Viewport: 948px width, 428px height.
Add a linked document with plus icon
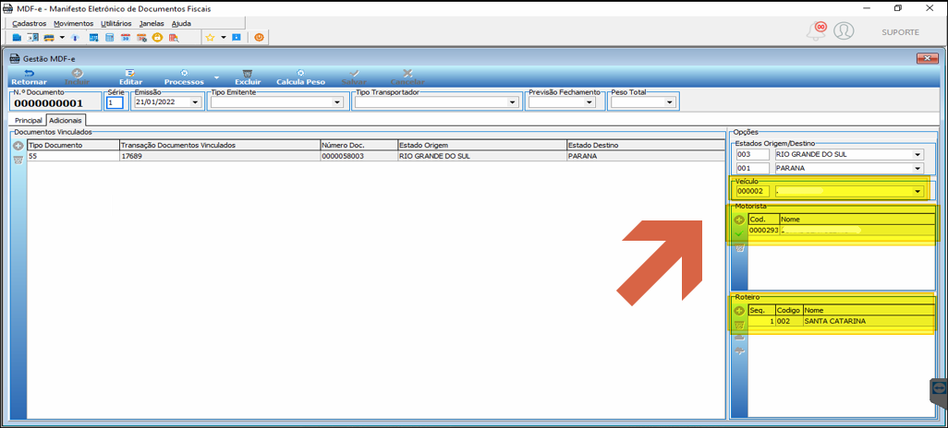click(x=18, y=146)
